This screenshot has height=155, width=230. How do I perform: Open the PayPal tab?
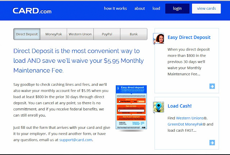coord(107,34)
